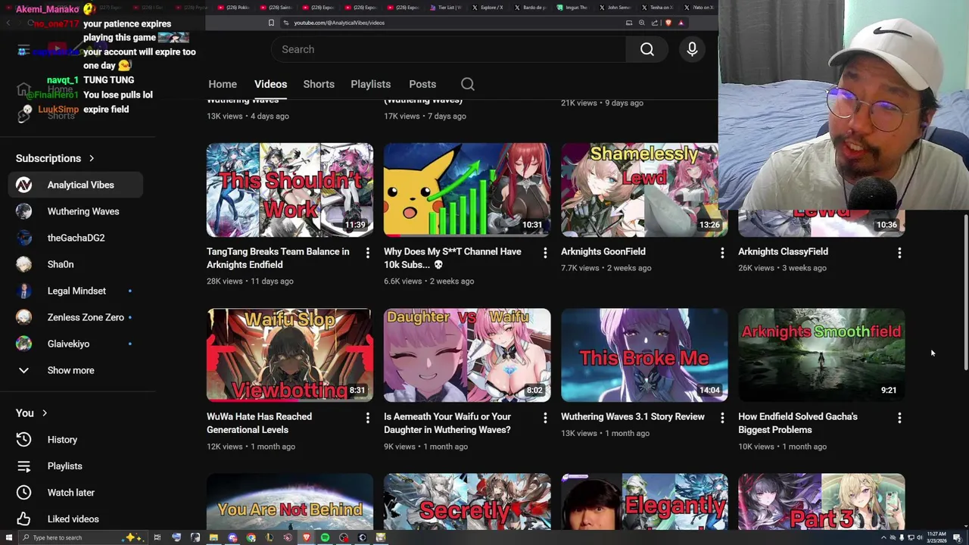Switch to the Shorts tab
The width and height of the screenshot is (969, 545).
click(x=319, y=84)
